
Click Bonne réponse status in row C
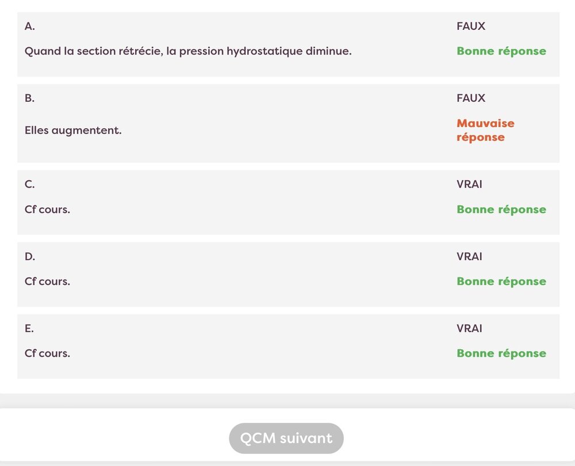point(501,209)
